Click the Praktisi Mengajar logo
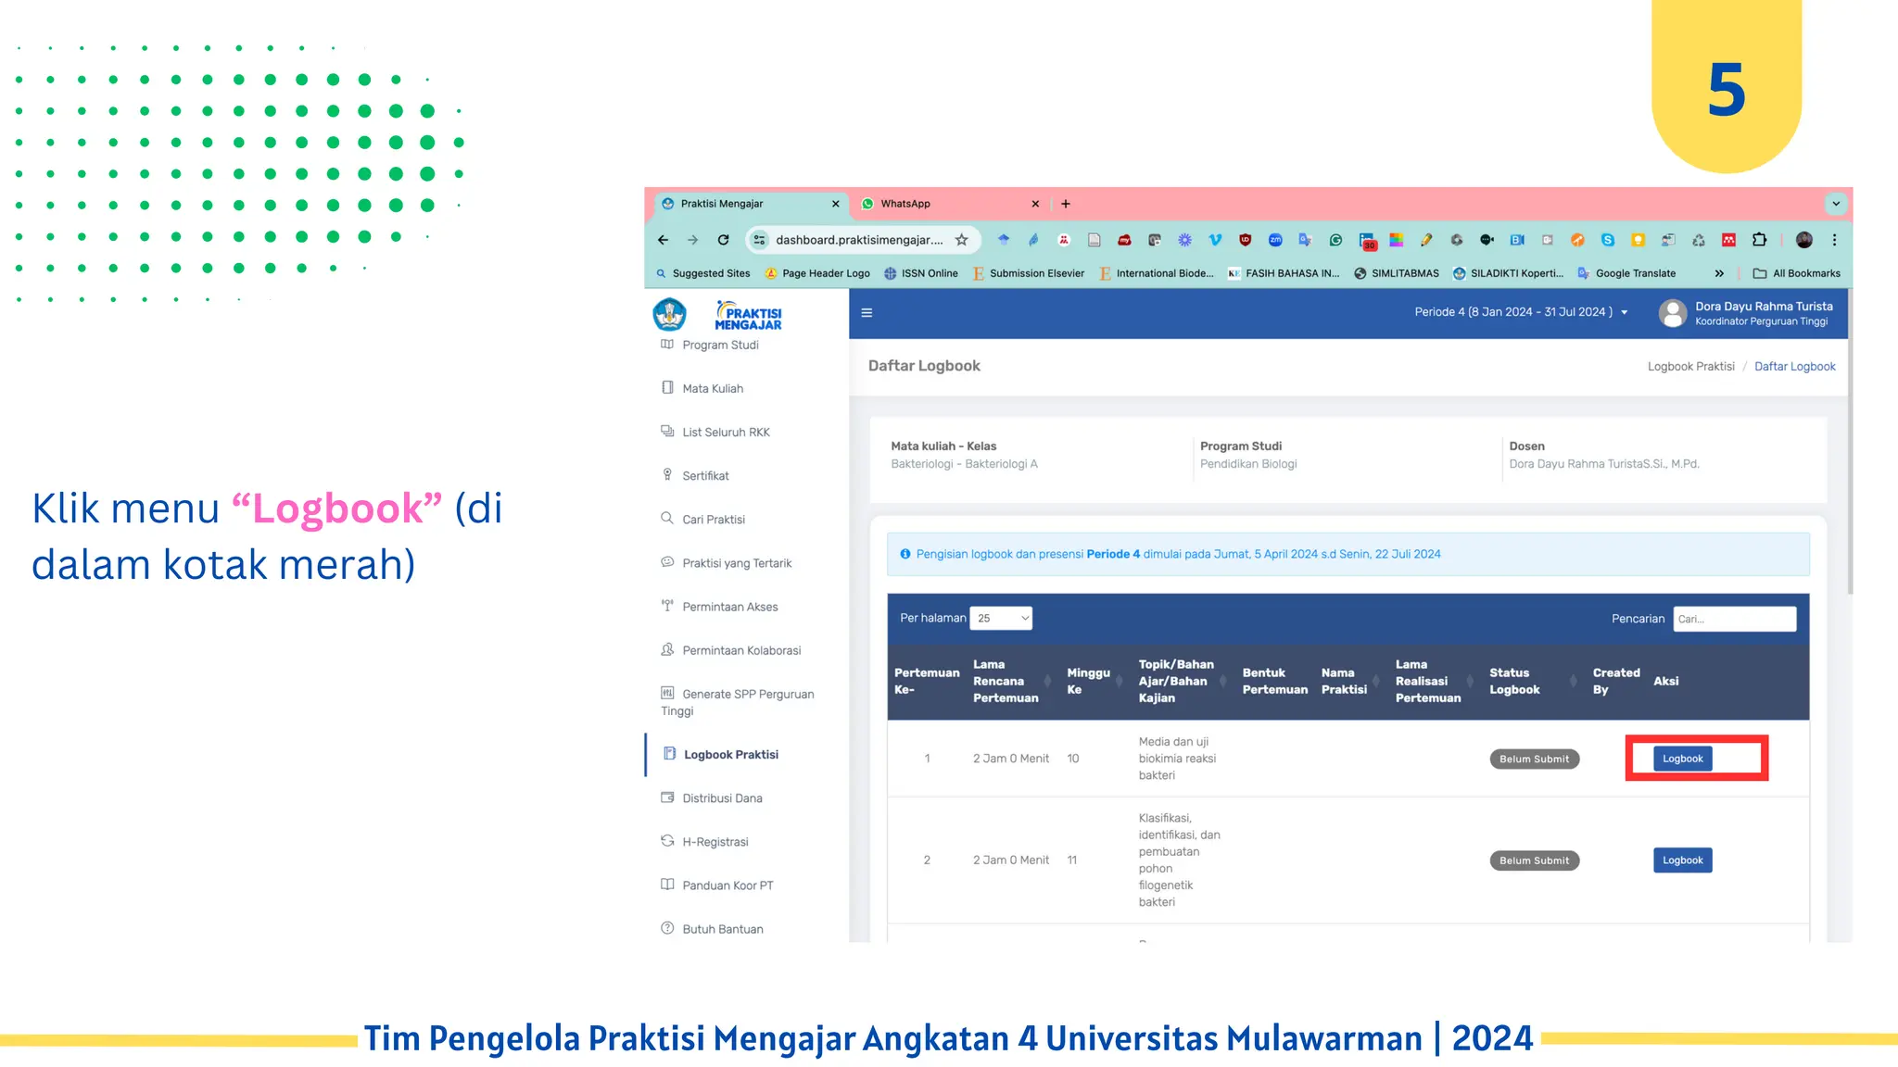Screen dimensions: 1898x1067 (x=748, y=316)
